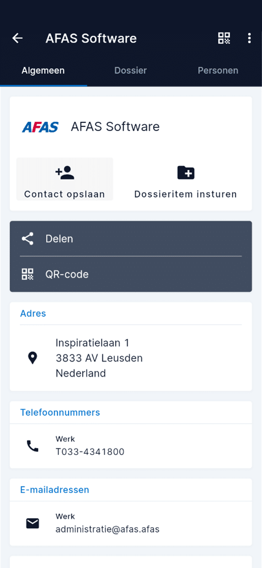Click Dossieritem insturen button label

(x=185, y=194)
